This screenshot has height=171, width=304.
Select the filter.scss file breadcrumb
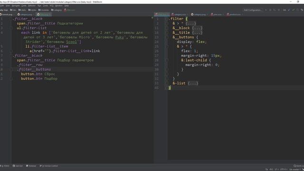pos(69,10)
